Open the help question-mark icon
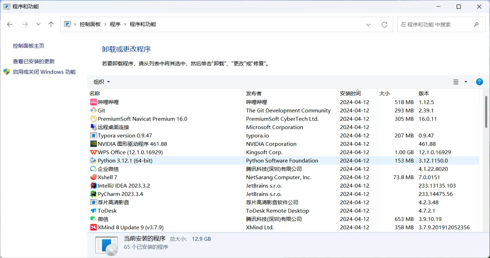Viewport: 490px width, 258px height. (479, 82)
